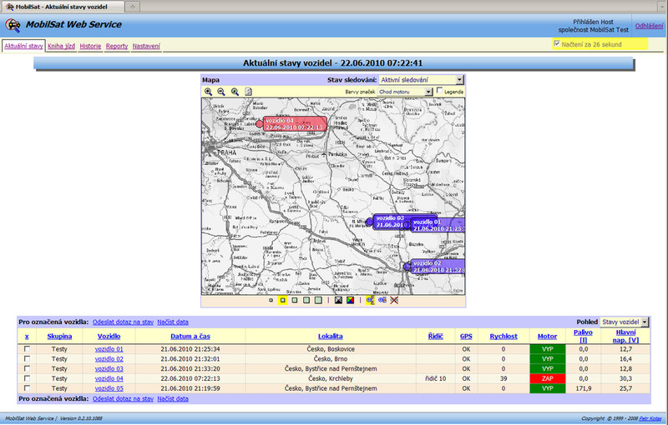Select the fourth map size icon
Image resolution: width=668 pixels, height=425 pixels.
(x=306, y=301)
